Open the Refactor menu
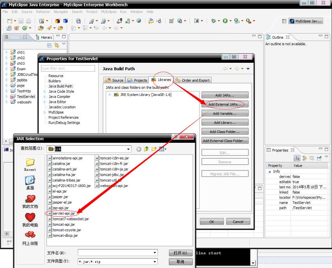The height and width of the screenshot is (268, 332). (43, 12)
